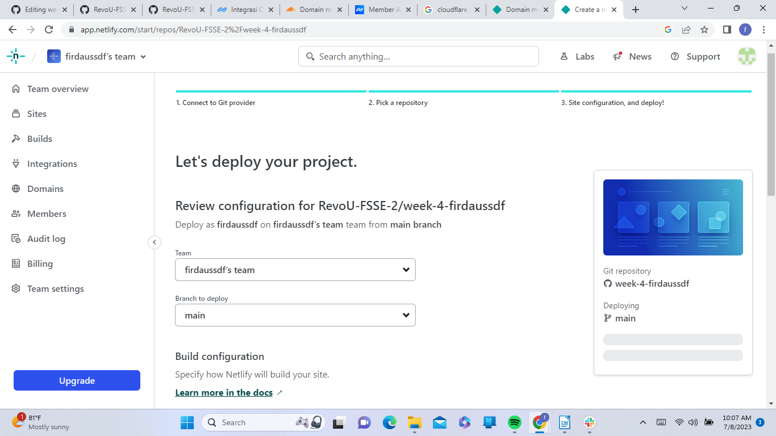The width and height of the screenshot is (776, 436).
Task: Collapse the sidebar with the chevron
Action: tap(155, 242)
